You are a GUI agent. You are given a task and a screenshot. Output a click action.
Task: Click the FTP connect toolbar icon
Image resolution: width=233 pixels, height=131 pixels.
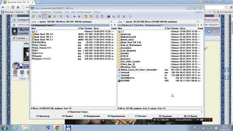tap(97, 16)
